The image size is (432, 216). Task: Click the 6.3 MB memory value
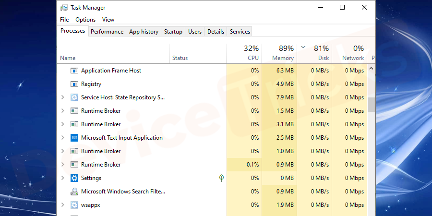(x=285, y=71)
